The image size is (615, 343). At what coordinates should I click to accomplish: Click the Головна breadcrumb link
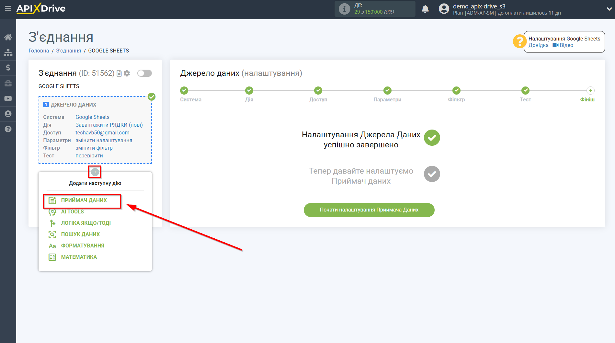coord(39,51)
